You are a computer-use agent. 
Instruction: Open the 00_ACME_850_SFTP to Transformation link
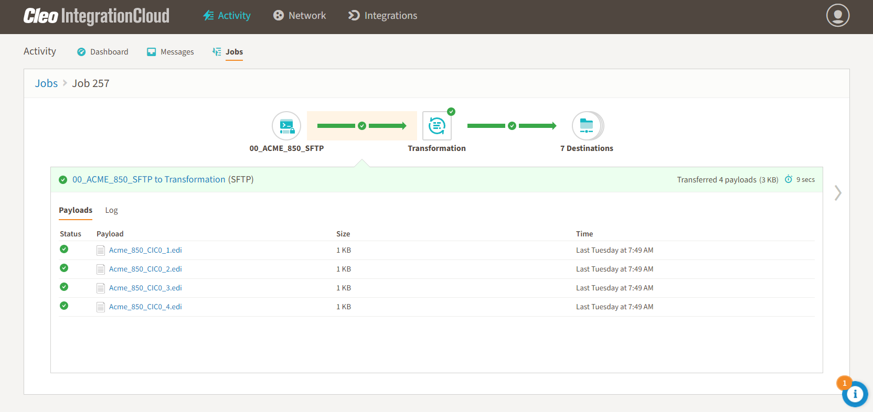tap(148, 179)
